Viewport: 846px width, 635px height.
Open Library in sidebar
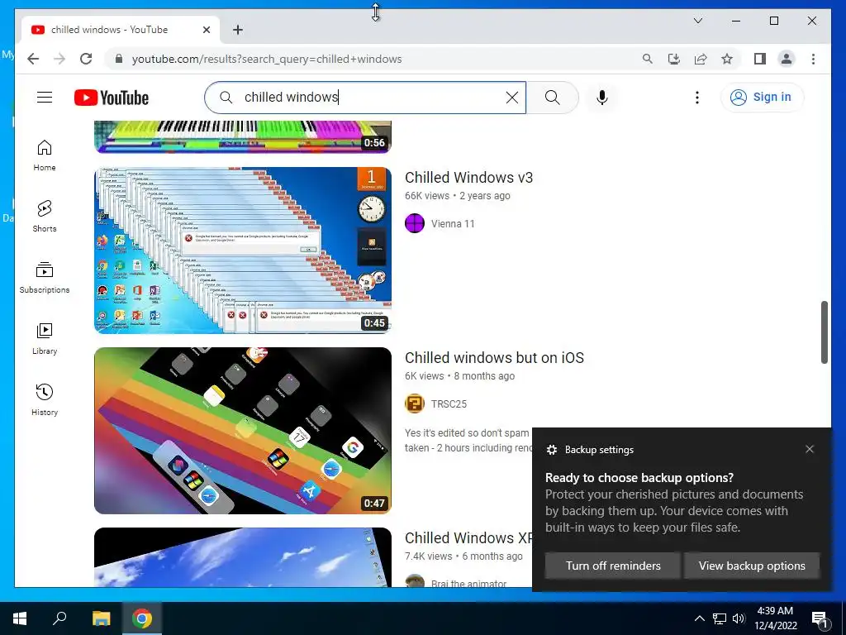pos(45,338)
